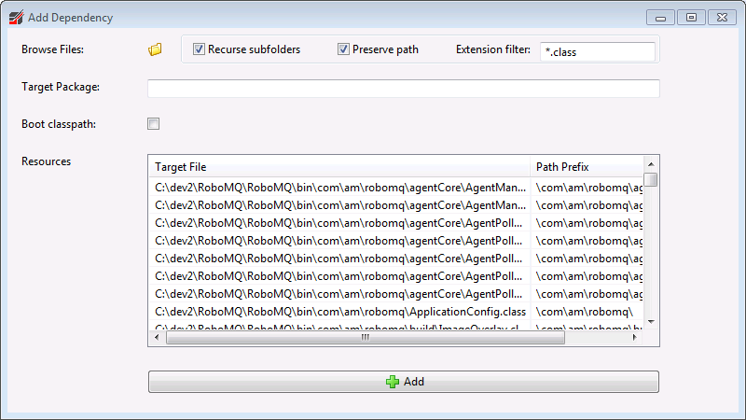Screen dimensions: 746x420
Task: Select the ApplicationConfig.class resource row
Action: pyautogui.click(x=340, y=311)
